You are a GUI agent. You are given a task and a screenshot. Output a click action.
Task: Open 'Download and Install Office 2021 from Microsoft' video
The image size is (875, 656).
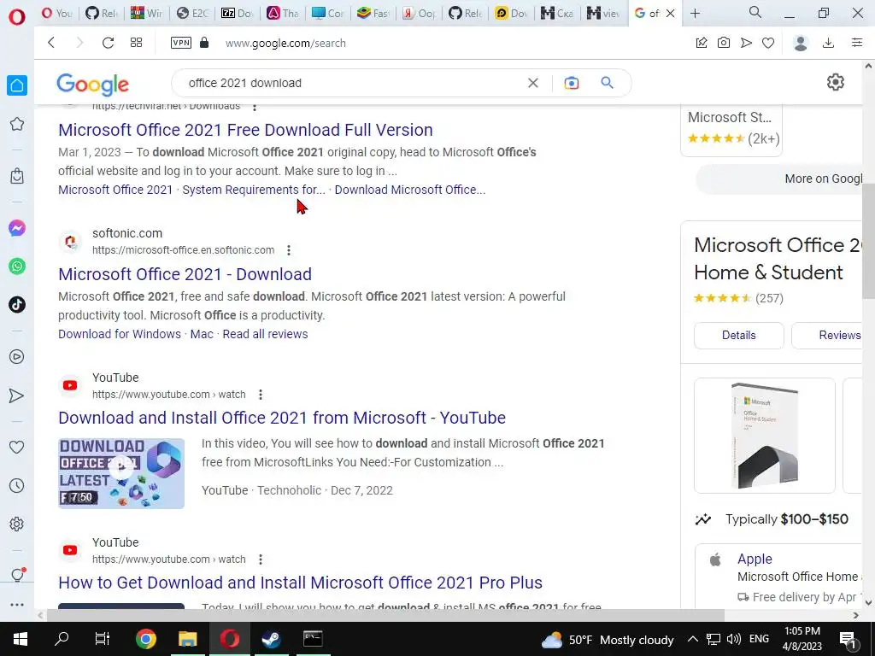[x=282, y=418]
